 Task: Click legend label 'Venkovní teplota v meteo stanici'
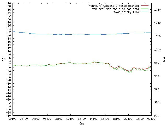(114, 6)
